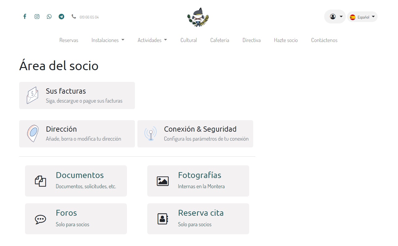The image size is (398, 246).
Task: Open the Dirección title link
Action: coord(61,129)
